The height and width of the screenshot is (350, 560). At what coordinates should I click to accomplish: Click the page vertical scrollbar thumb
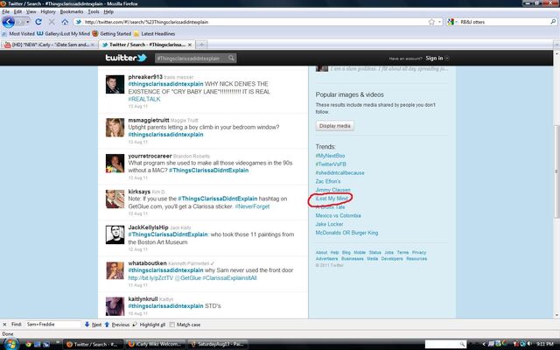coord(556,171)
